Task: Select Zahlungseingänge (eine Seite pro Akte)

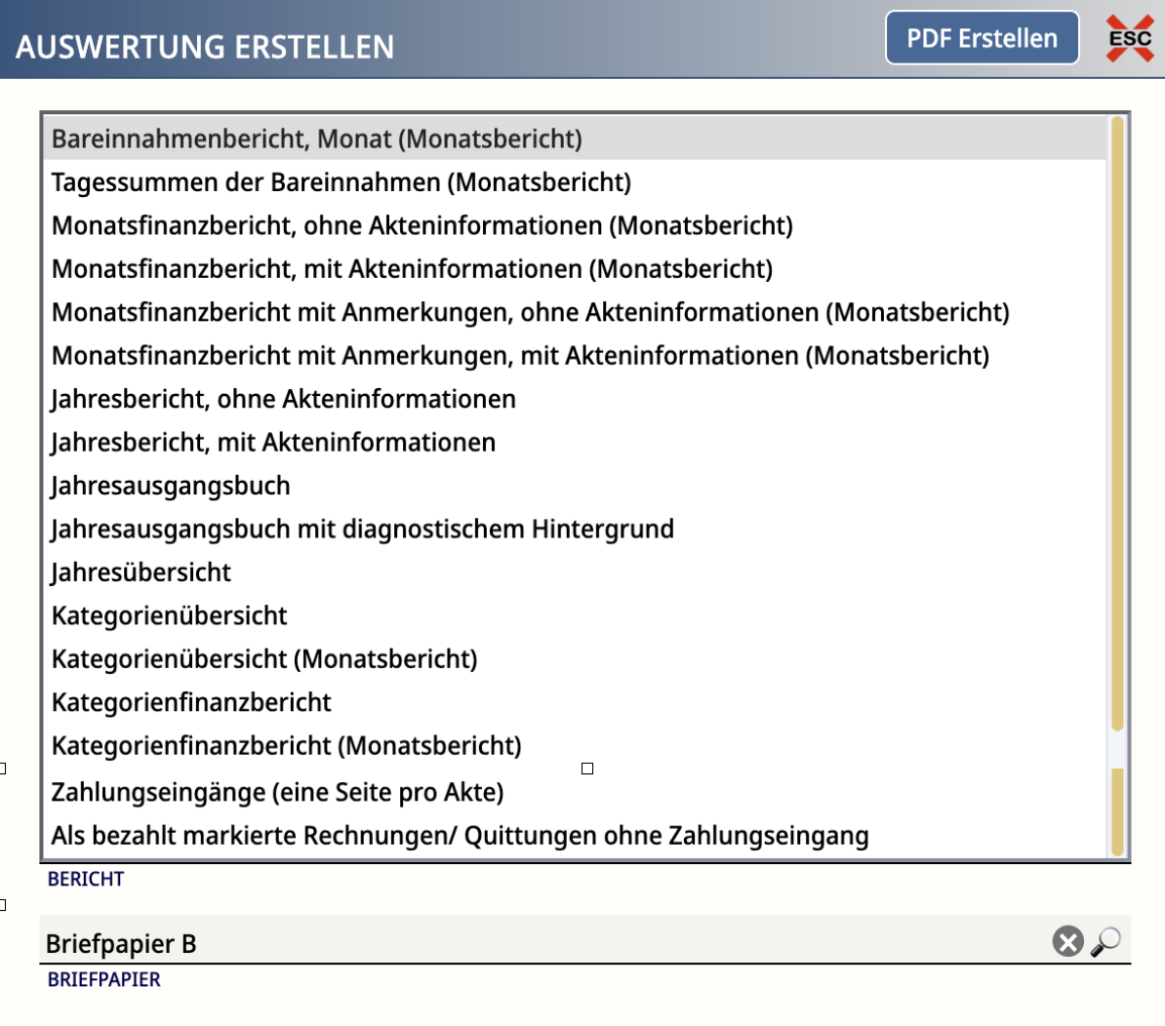Action: [x=277, y=792]
